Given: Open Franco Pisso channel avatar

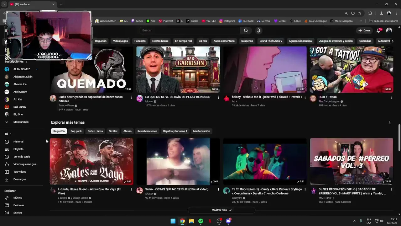Looking at the screenshot, I should pos(53,98).
